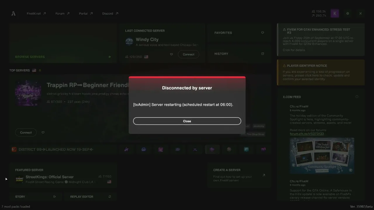374x210 pixels.
Task: Open StreetKings: Official Server featured entry
Action: 63,176
